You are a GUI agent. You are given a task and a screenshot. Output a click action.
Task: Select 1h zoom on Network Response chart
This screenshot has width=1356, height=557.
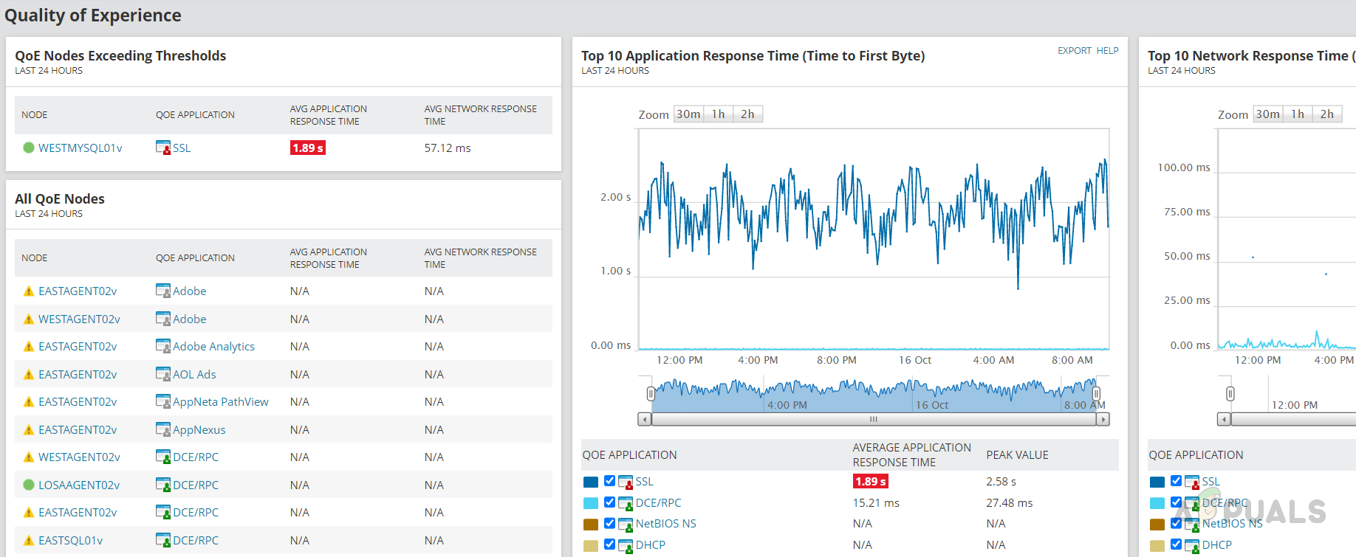point(1297,114)
